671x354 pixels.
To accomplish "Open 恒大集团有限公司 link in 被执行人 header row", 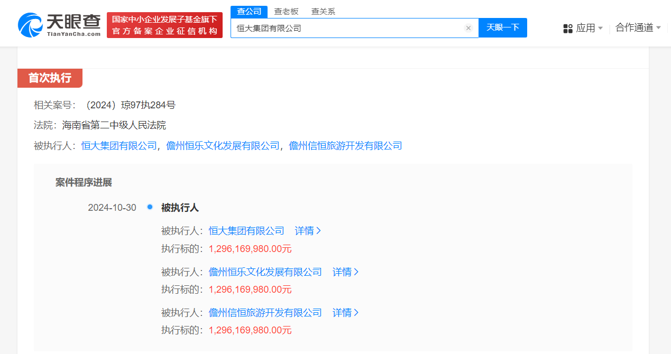I will coord(119,146).
